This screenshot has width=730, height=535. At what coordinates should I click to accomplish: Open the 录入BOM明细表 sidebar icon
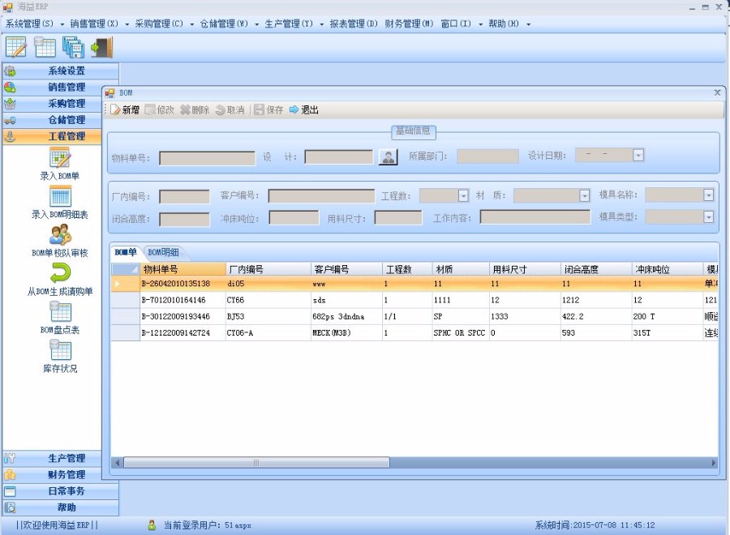tap(60, 196)
